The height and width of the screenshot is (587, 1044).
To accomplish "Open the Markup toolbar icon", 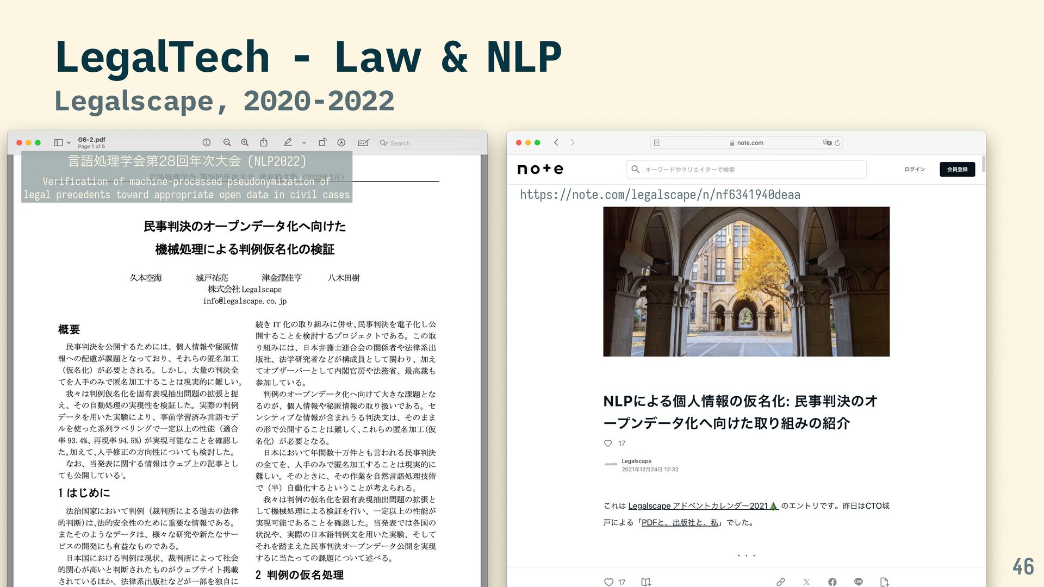I will [341, 142].
